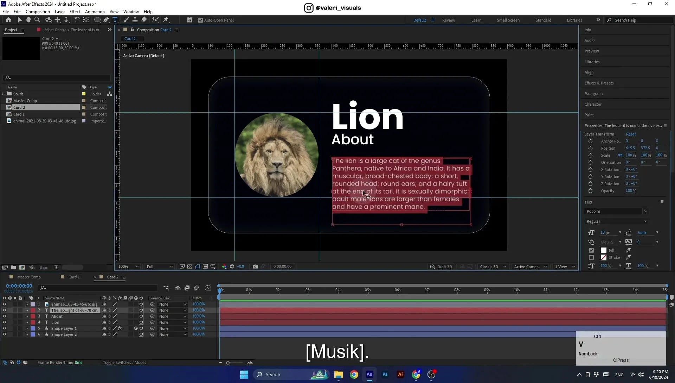Viewport: 675px width, 383px height.
Task: Open Adobe Illustrator from the taskbar
Action: coord(400,374)
